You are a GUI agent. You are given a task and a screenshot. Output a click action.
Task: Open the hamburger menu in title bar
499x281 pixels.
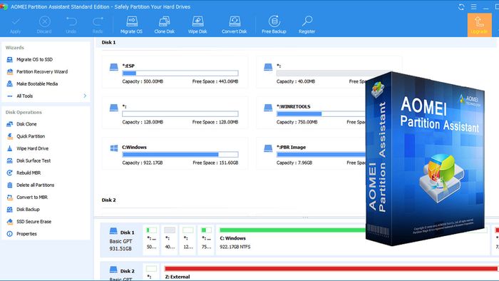pyautogui.click(x=474, y=6)
